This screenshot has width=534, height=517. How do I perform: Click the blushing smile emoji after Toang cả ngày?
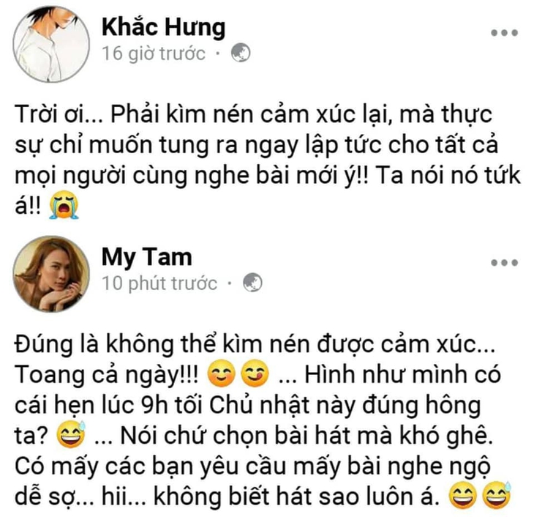(222, 373)
